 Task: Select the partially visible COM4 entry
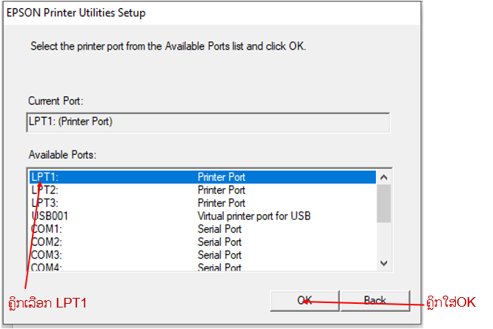coord(111,267)
